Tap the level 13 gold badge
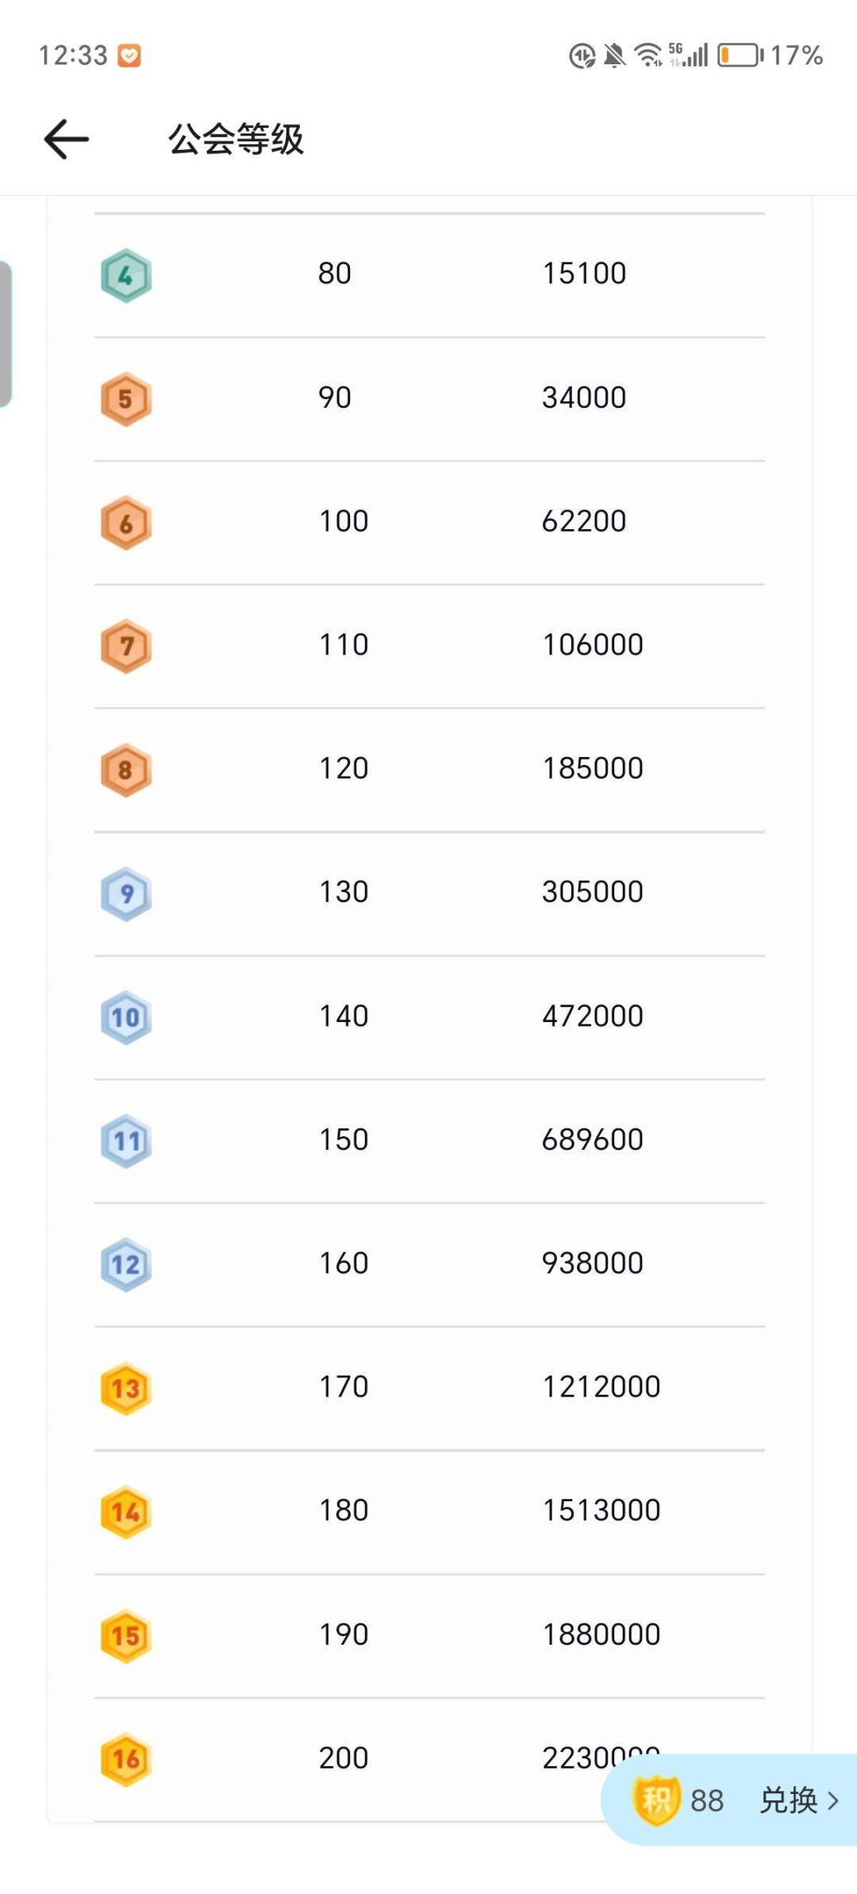 click(x=125, y=1388)
